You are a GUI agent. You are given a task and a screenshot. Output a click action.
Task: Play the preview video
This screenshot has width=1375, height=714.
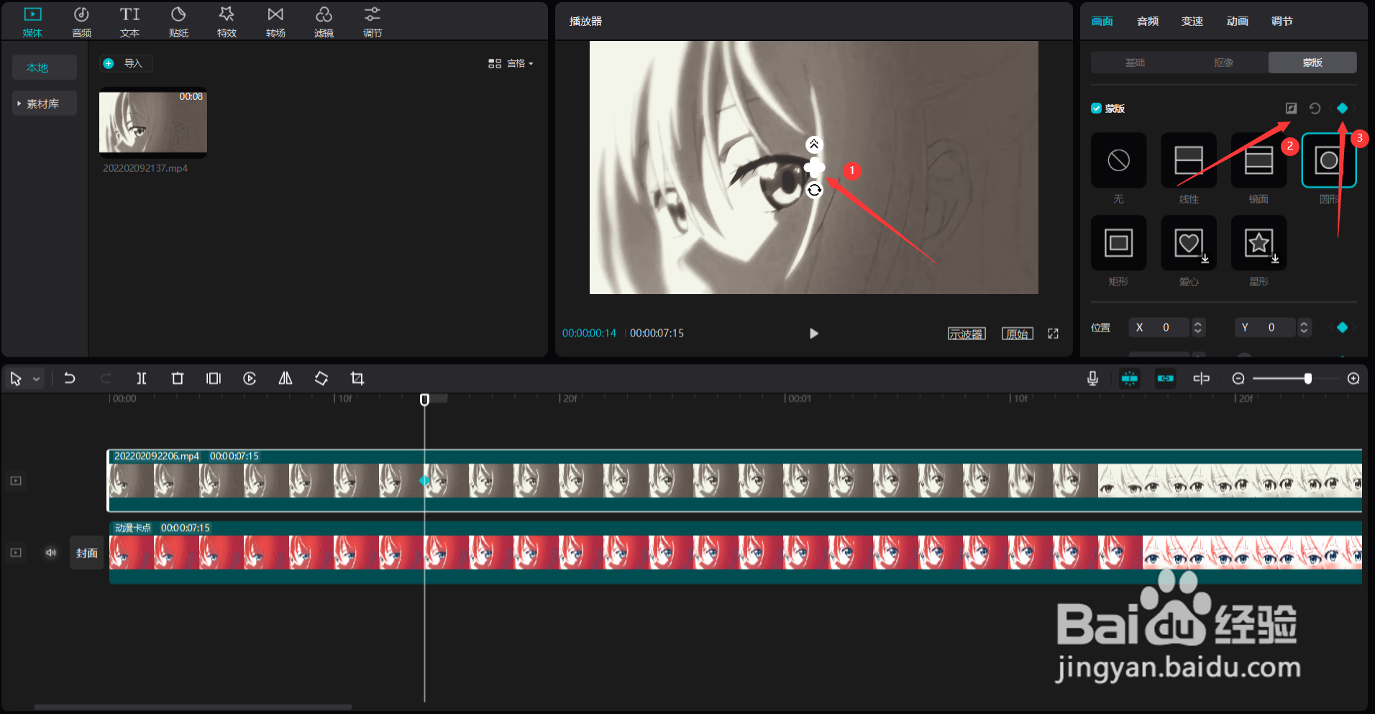[x=813, y=333]
